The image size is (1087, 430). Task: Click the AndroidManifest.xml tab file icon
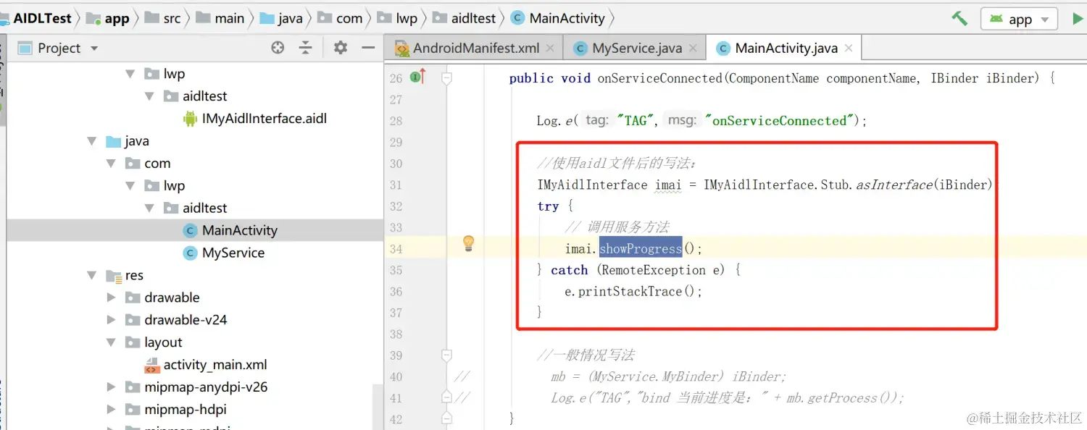[402, 49]
